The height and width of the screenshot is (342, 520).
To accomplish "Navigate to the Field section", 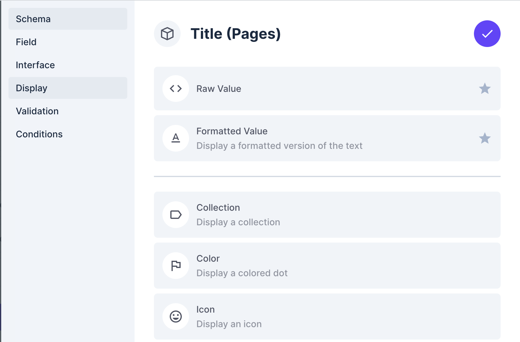I will pyautogui.click(x=26, y=42).
